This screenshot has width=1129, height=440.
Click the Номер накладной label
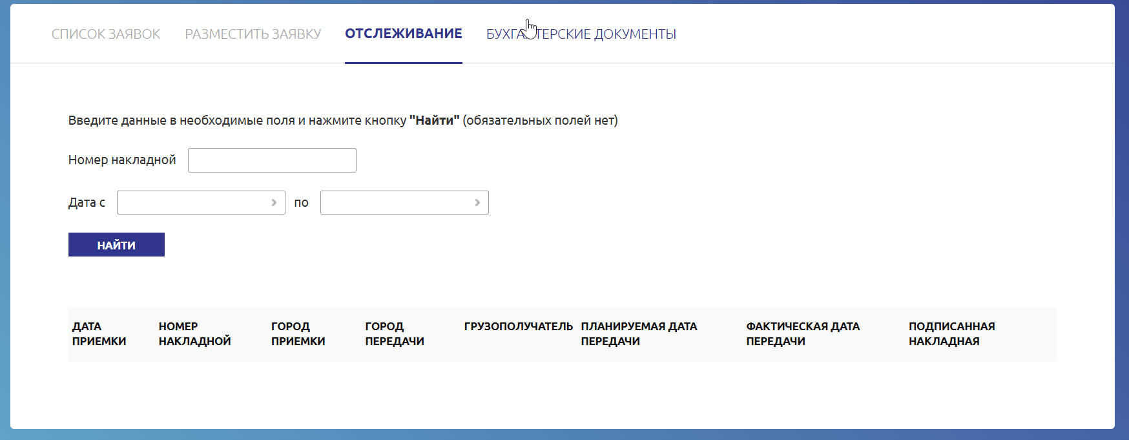(122, 160)
